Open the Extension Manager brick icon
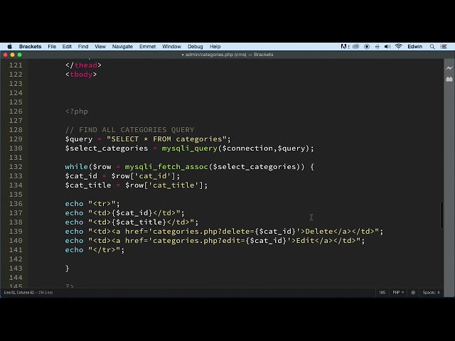455x341 pixels. click(449, 79)
